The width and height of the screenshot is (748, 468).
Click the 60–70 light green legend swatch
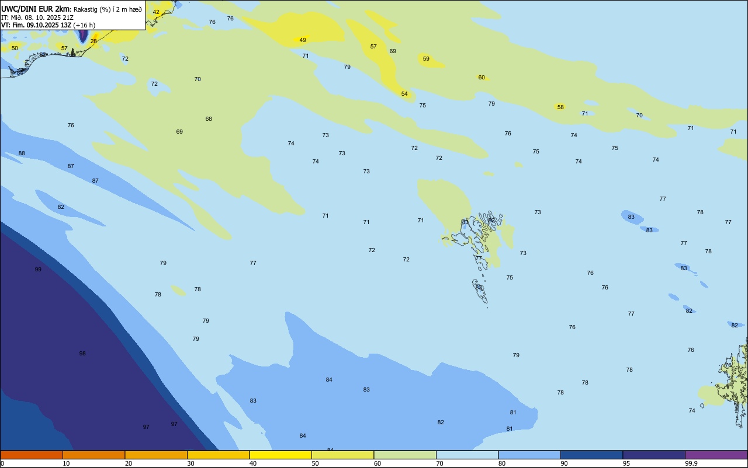point(405,455)
